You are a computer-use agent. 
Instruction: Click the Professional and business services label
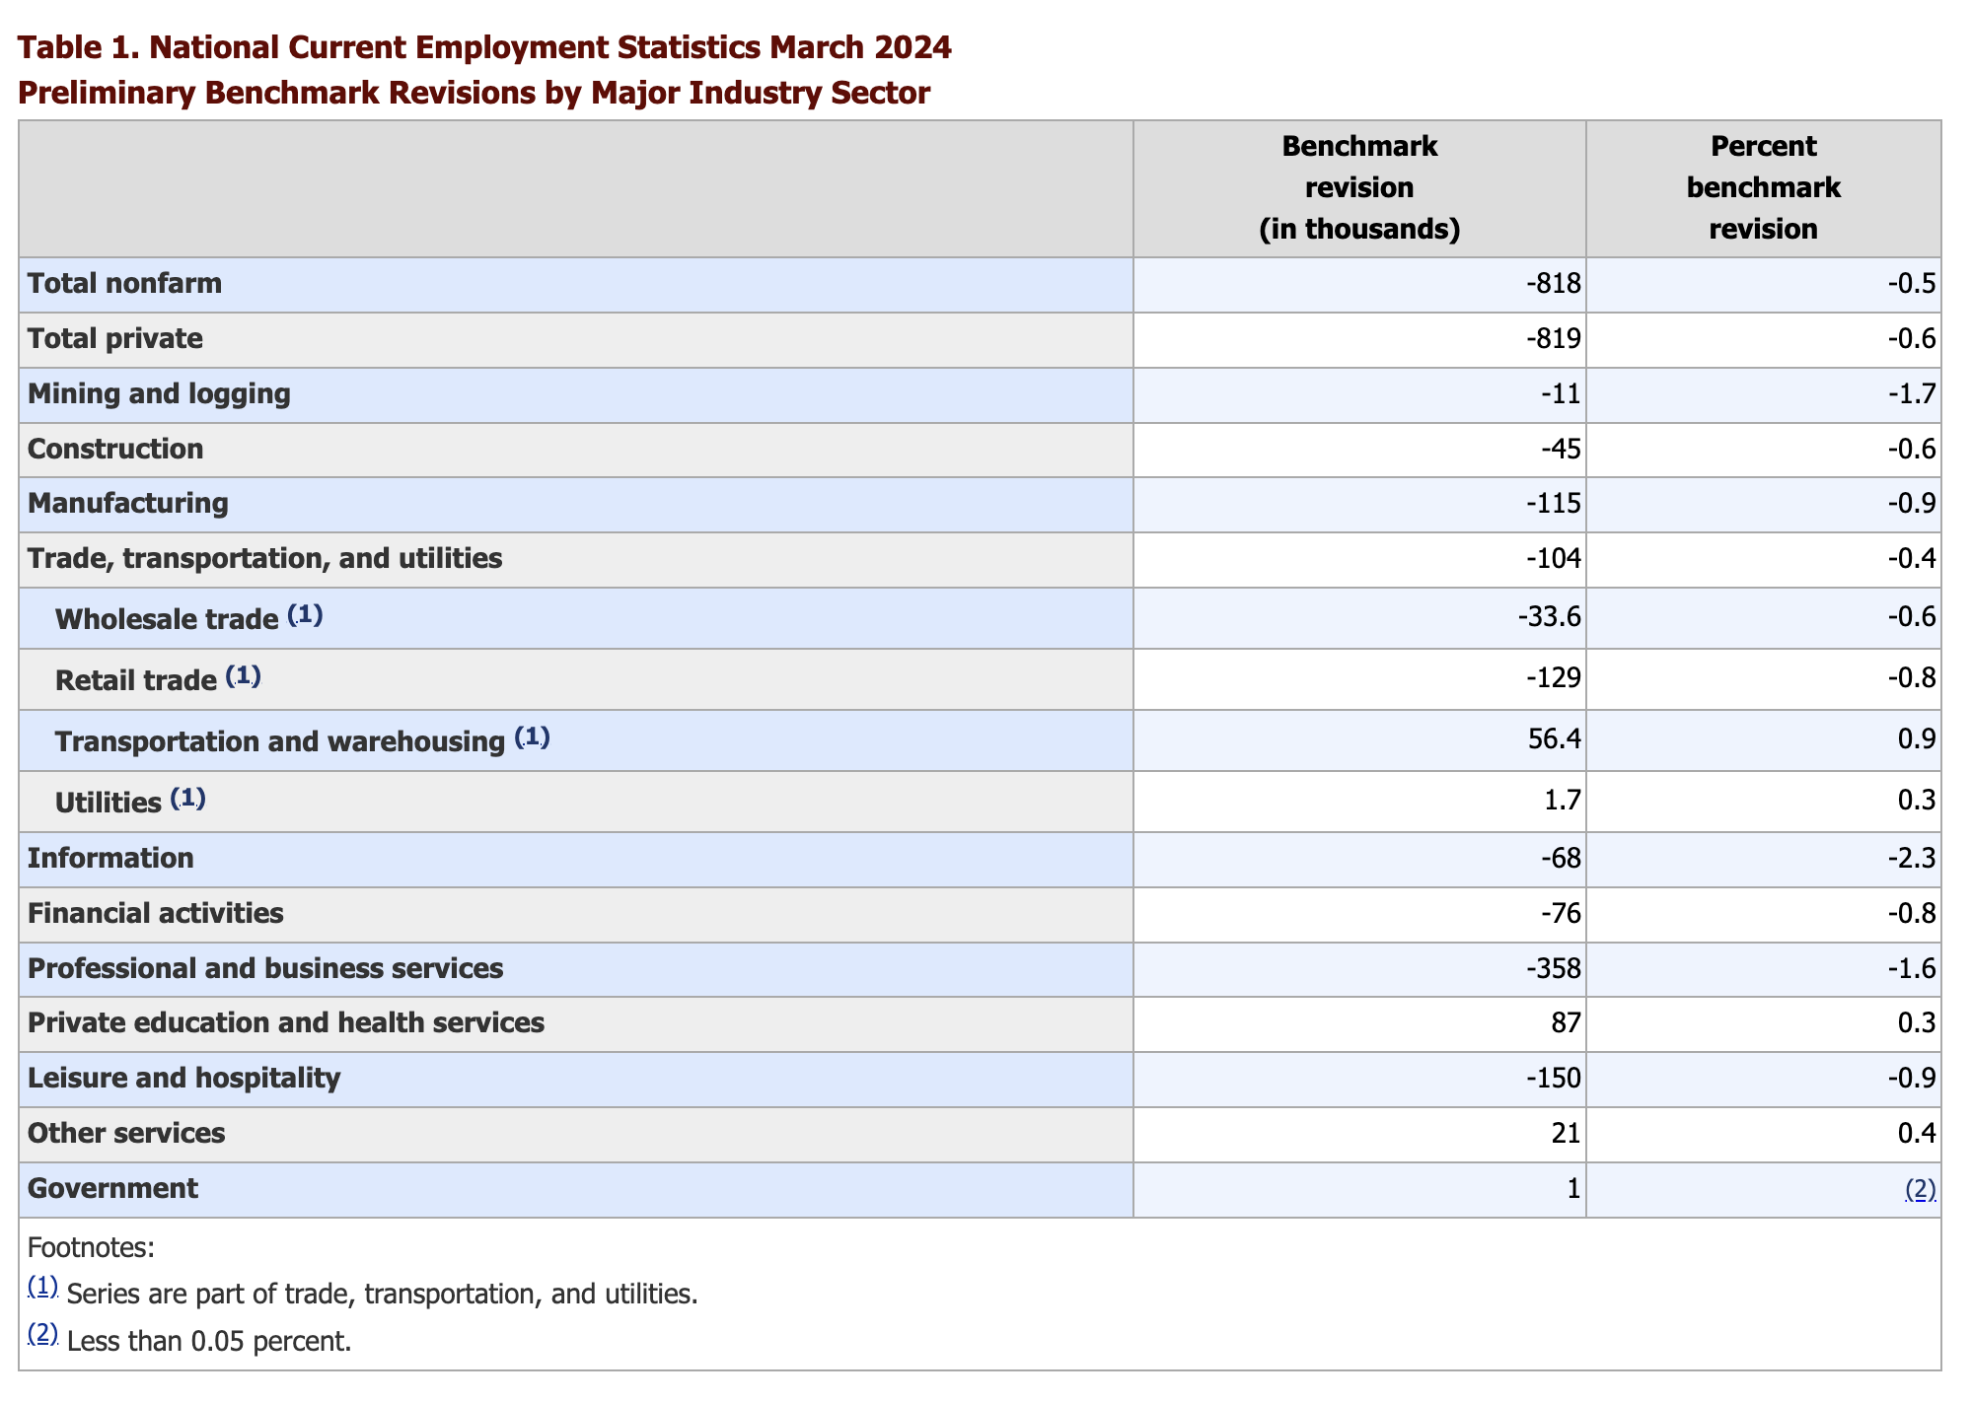[264, 968]
